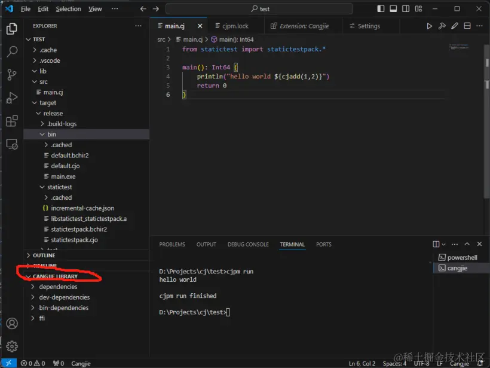The height and width of the screenshot is (368, 490).
Task: Select the powershell terminal instance
Action: [461, 257]
